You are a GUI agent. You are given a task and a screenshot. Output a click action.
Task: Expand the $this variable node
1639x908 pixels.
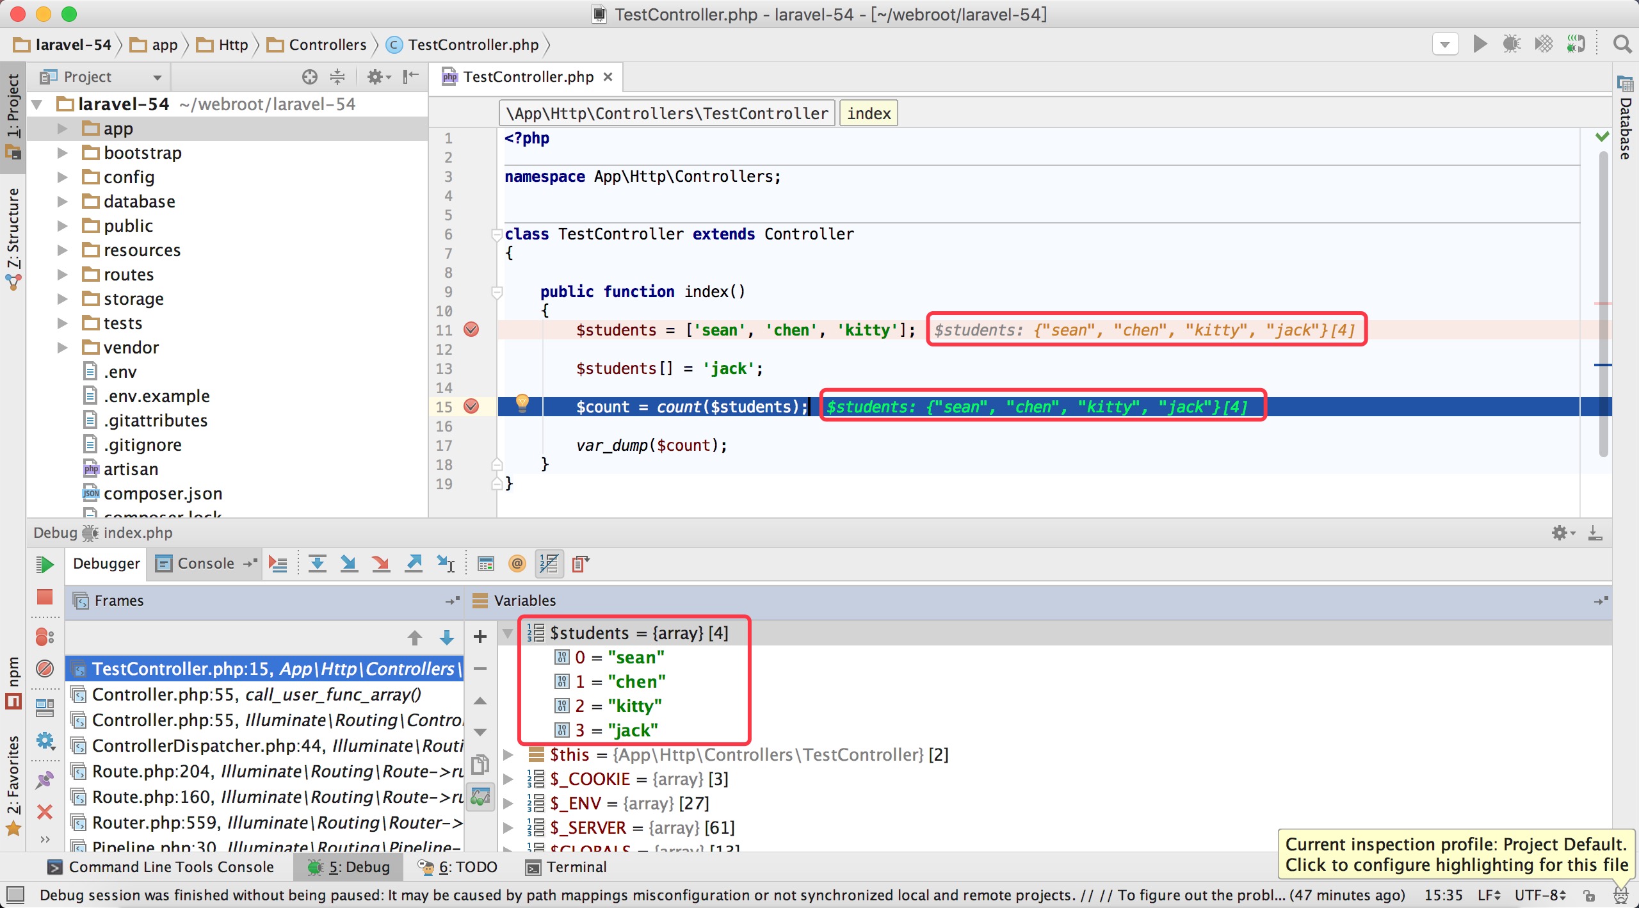click(x=508, y=755)
